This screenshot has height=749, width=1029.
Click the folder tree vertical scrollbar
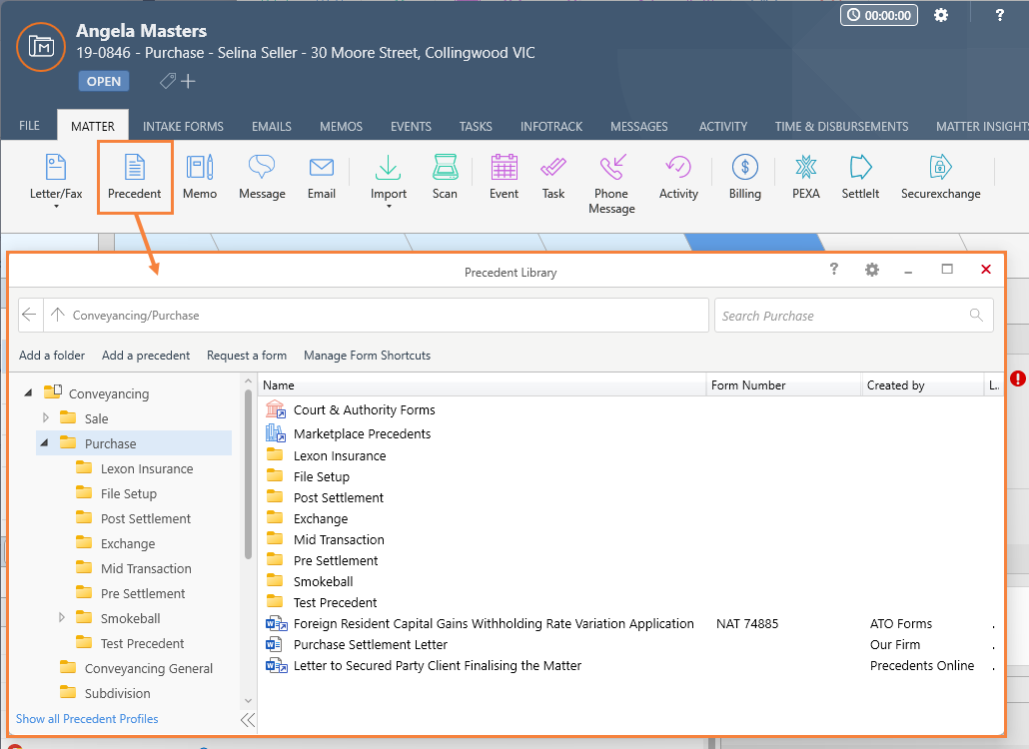[248, 474]
